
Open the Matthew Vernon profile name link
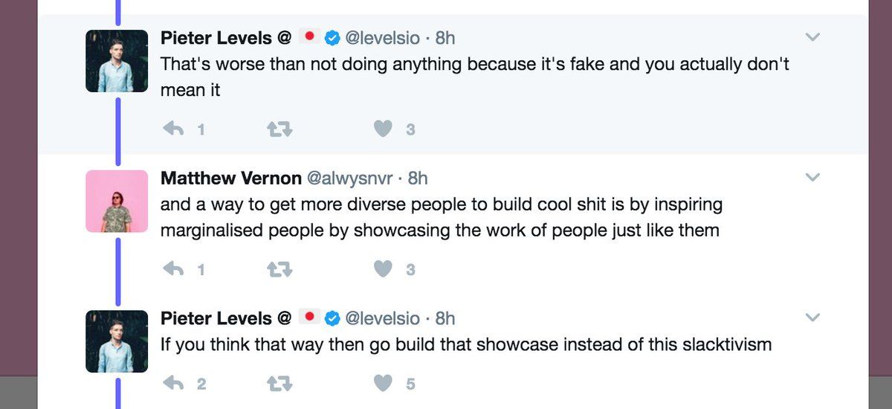point(231,178)
